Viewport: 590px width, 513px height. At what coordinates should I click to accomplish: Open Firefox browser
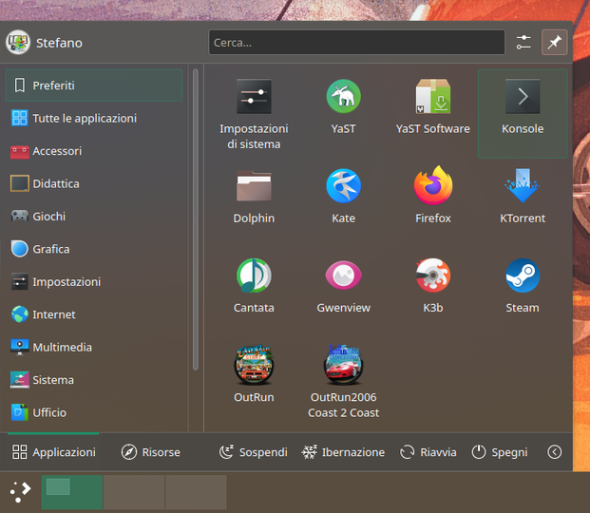point(432,196)
